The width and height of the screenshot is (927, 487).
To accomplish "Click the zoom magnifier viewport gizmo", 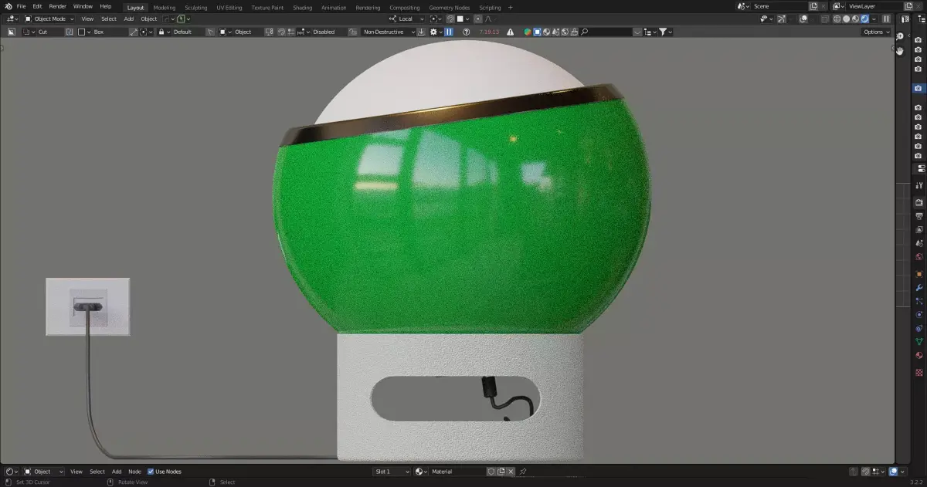I will (900, 36).
